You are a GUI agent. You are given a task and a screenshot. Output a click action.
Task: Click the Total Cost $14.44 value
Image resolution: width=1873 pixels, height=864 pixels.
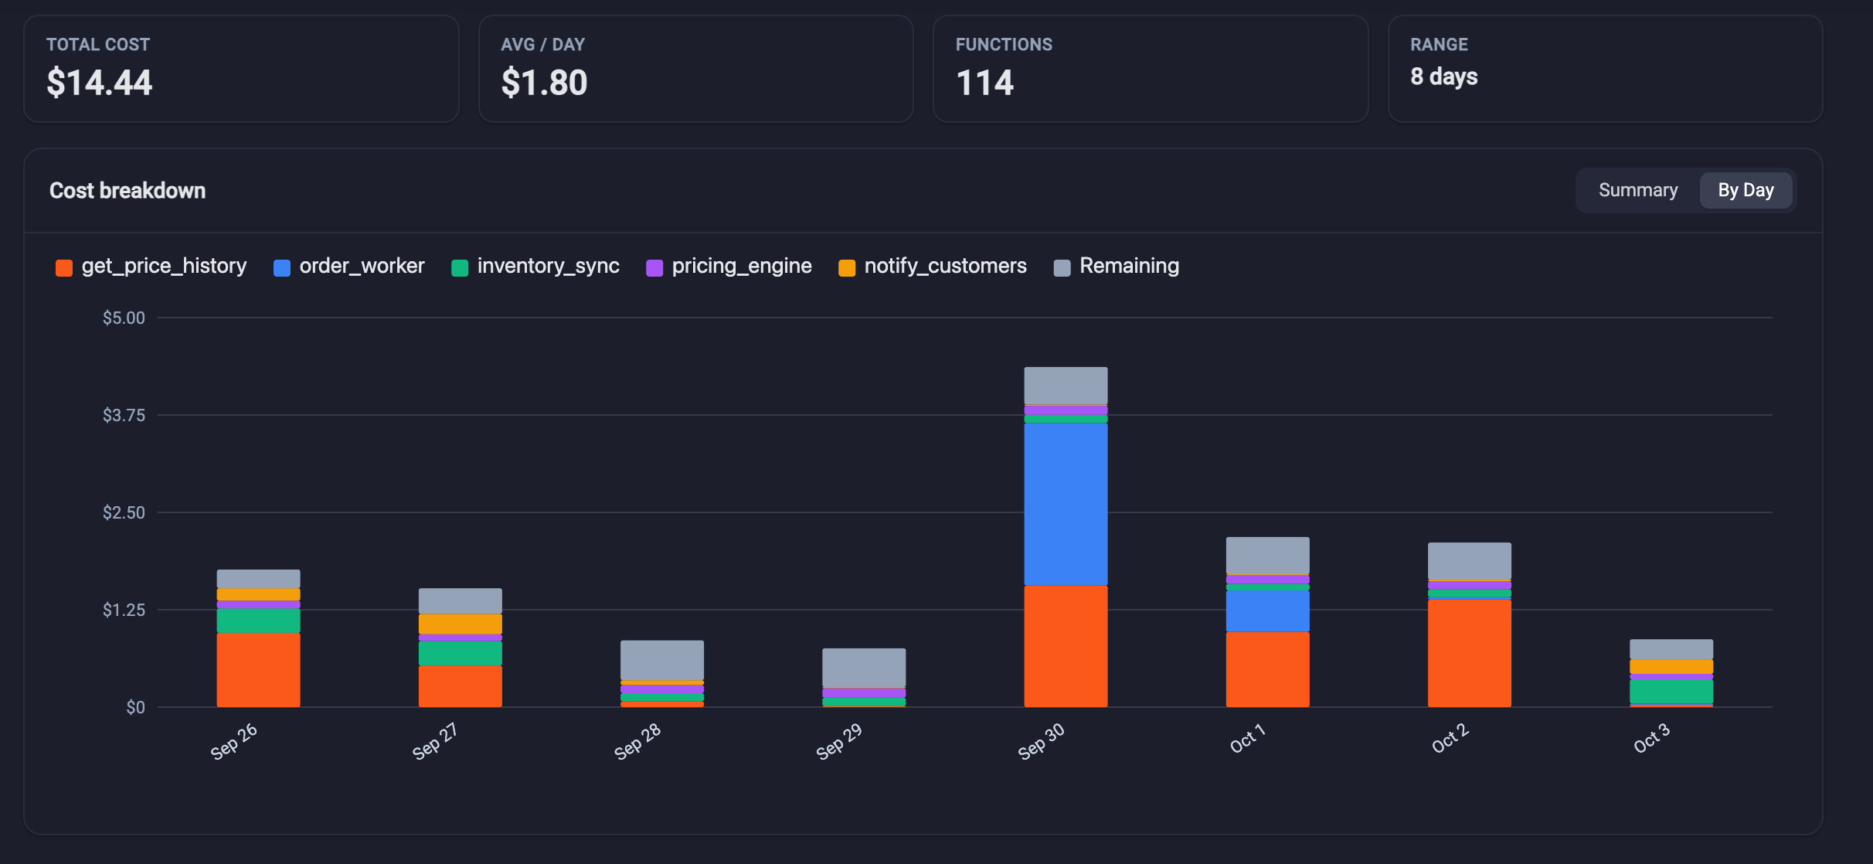point(100,83)
